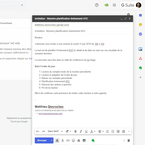The height and width of the screenshot is (145, 145).
Task: Click the insert photo icon
Action: pyautogui.click(x=84, y=140)
